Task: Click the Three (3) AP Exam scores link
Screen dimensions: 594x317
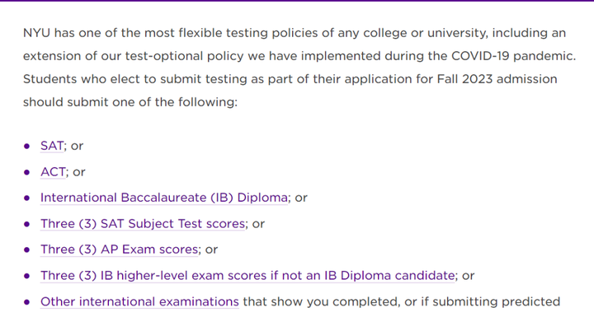Action: coord(120,249)
